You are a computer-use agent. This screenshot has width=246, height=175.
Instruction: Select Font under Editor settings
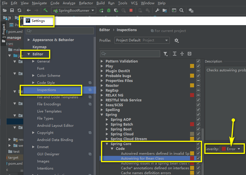[41, 69]
